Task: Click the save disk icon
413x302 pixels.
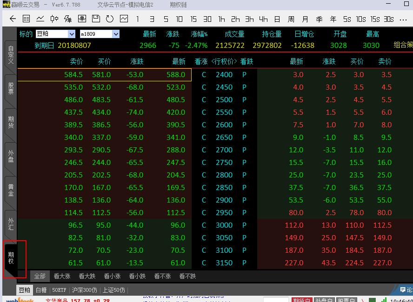Action: [96, 19]
